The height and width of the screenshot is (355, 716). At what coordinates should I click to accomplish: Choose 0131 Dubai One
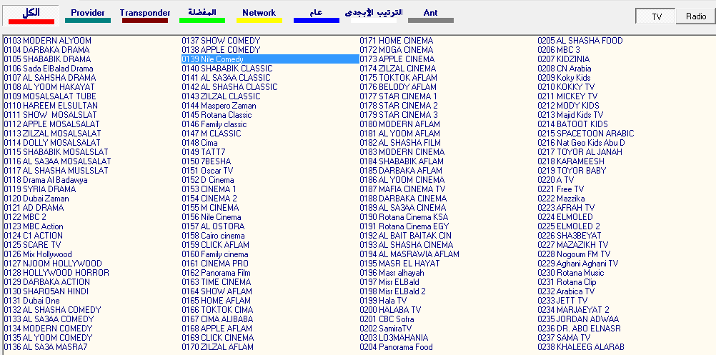32,301
